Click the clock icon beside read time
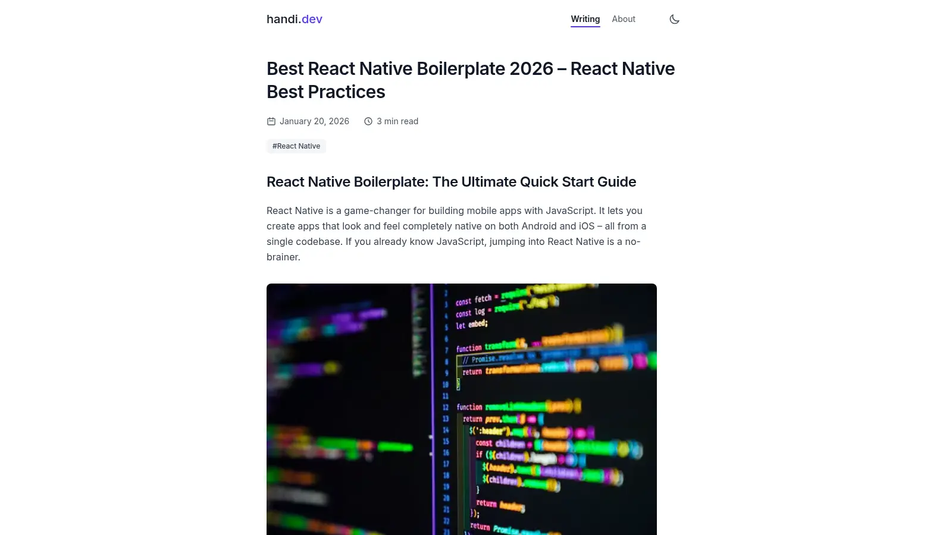 click(x=368, y=121)
